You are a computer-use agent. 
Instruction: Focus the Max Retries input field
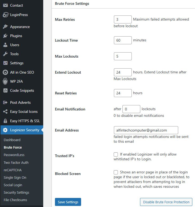click(123, 19)
